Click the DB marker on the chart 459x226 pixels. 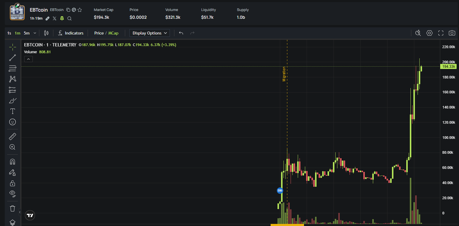tap(280, 190)
